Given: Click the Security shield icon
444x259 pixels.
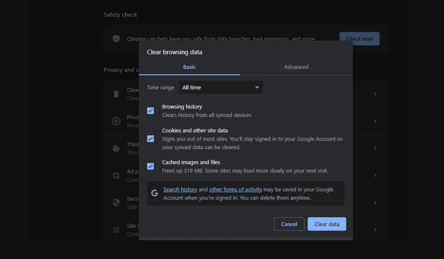Looking at the screenshot, I should click(116, 202).
